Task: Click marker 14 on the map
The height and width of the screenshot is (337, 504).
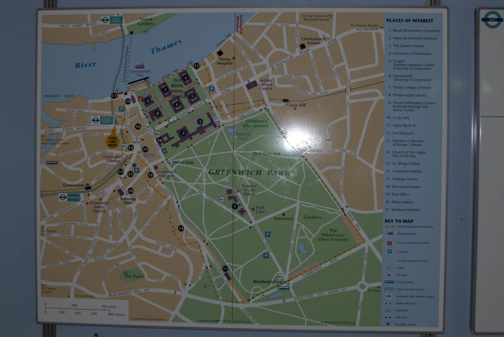Action: point(181,228)
